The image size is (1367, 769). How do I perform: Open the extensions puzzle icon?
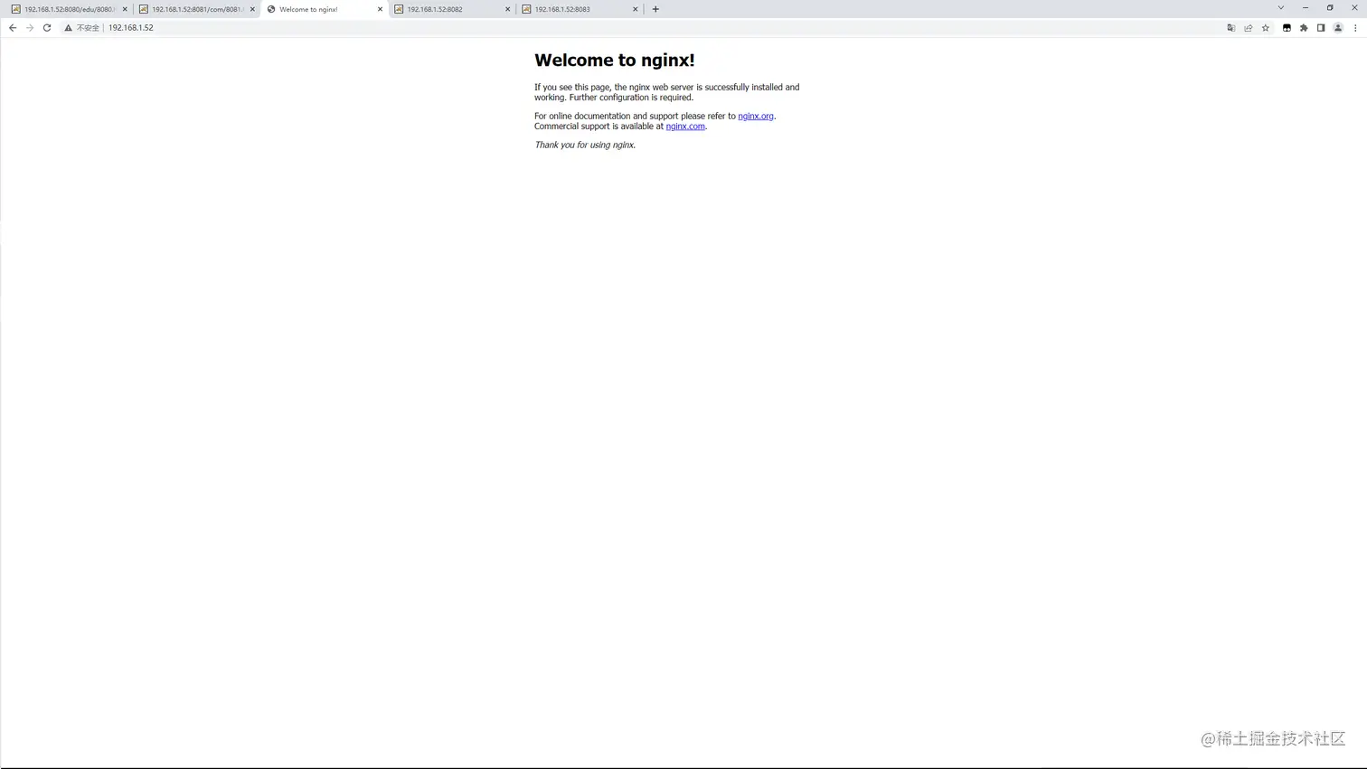pyautogui.click(x=1304, y=28)
